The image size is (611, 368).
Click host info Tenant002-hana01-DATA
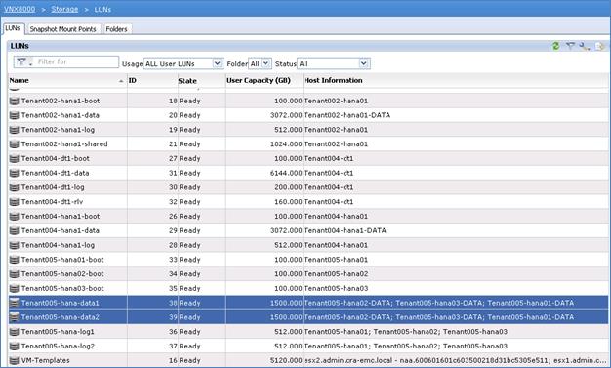347,115
